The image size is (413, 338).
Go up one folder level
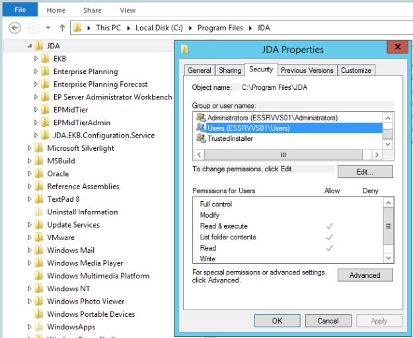62,28
